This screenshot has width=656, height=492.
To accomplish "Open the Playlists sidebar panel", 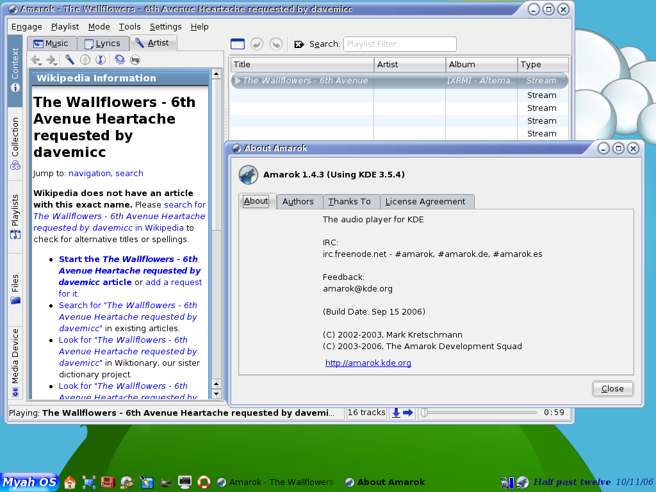I will [x=15, y=217].
